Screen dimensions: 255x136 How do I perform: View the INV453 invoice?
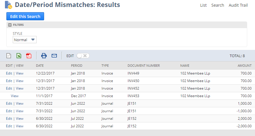(x=15, y=96)
